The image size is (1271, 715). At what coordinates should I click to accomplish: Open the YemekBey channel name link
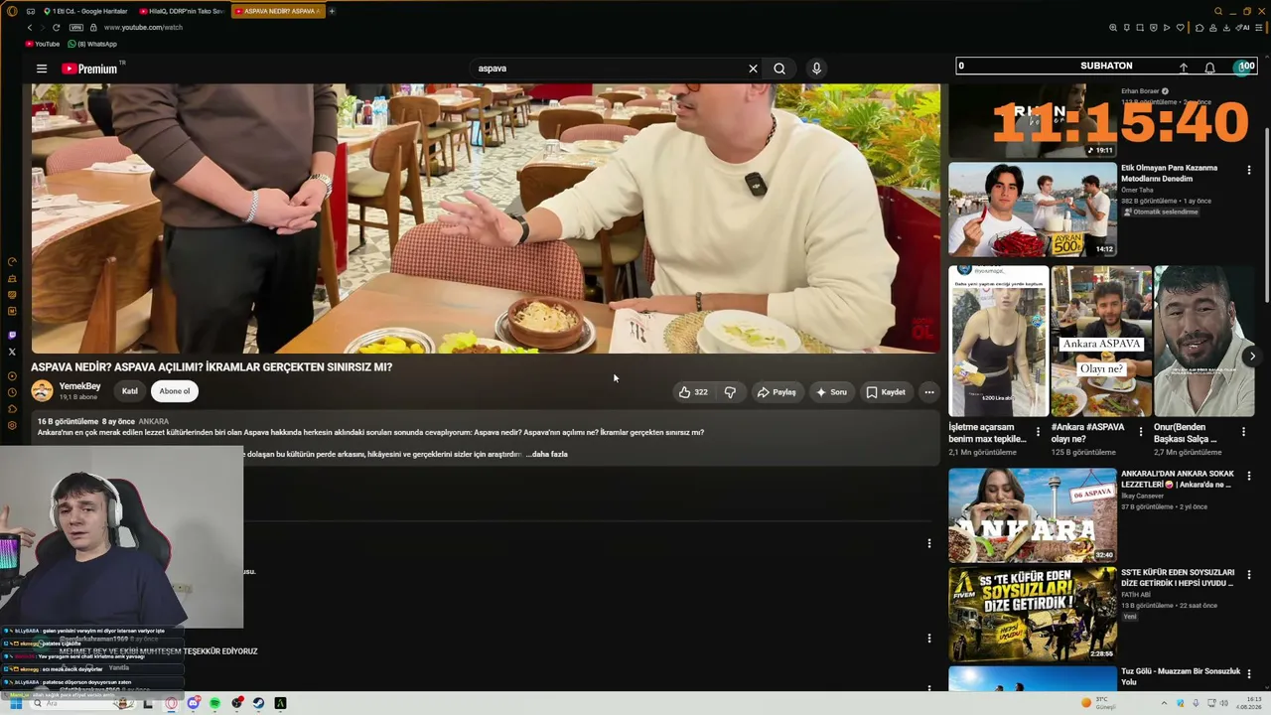pos(79,386)
